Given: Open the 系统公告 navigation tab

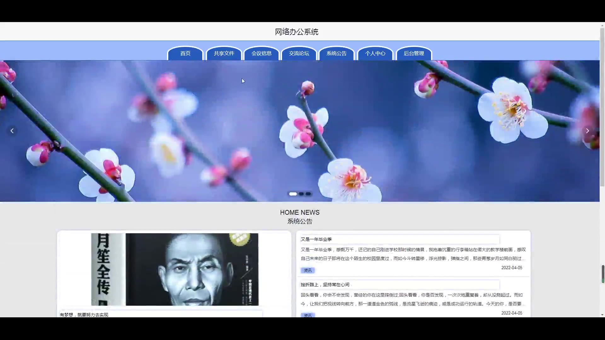Looking at the screenshot, I should [x=337, y=54].
